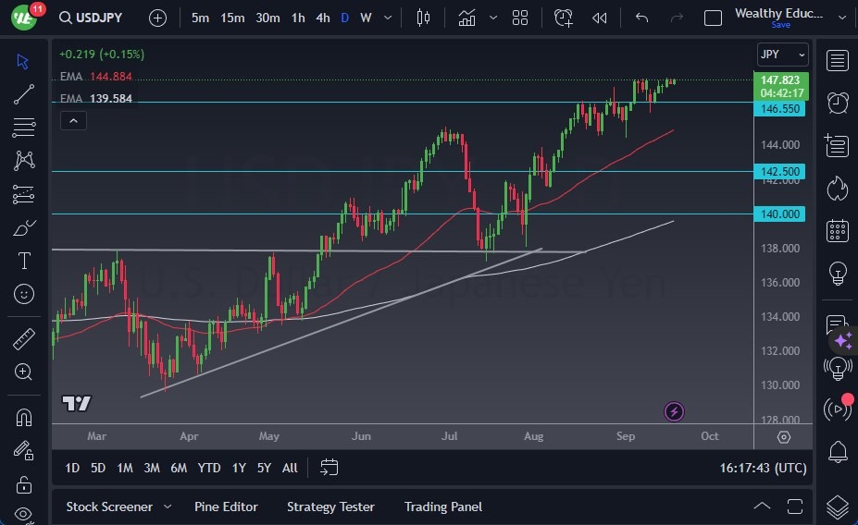Open the alerts alarm clock panel
The width and height of the screenshot is (858, 525).
(838, 103)
